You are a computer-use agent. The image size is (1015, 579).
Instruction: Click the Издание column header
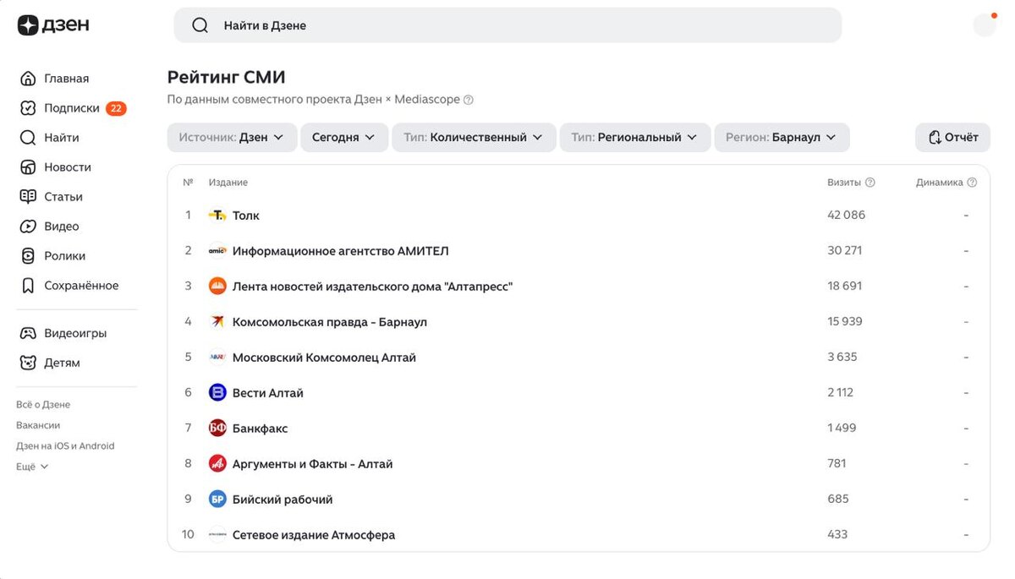(228, 183)
